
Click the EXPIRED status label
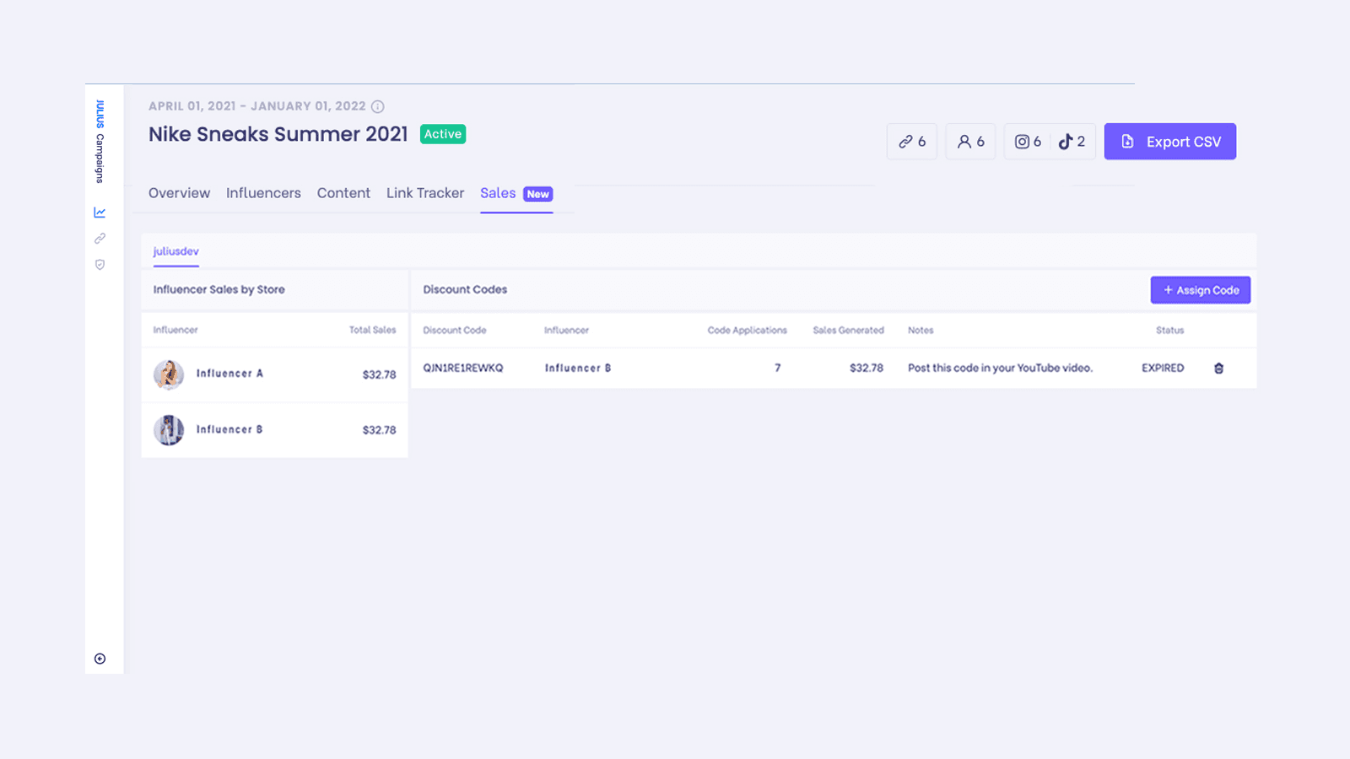(x=1162, y=368)
